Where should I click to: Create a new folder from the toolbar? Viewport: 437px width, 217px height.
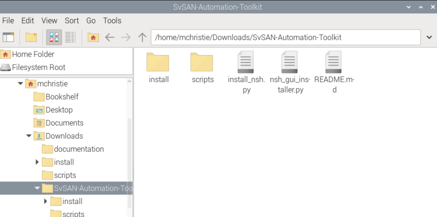31,37
